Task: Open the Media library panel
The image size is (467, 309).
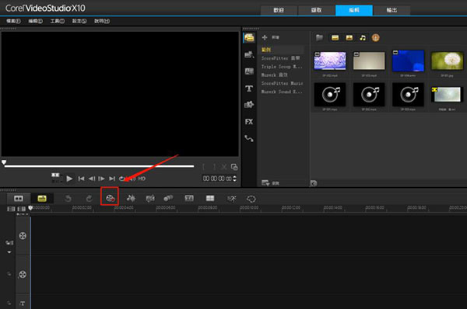Action: [249, 38]
